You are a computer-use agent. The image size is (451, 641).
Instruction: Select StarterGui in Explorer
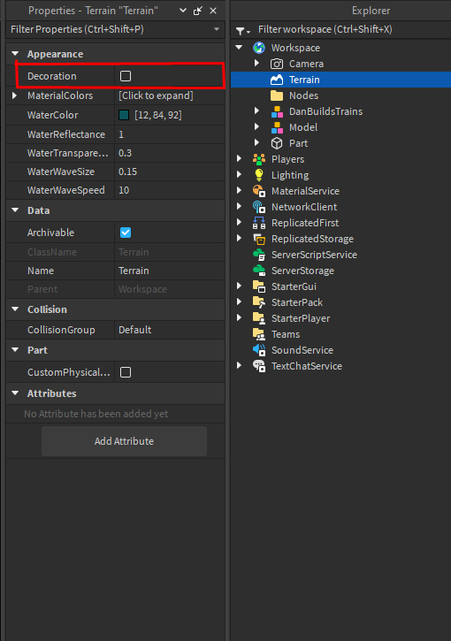[x=341, y=286]
